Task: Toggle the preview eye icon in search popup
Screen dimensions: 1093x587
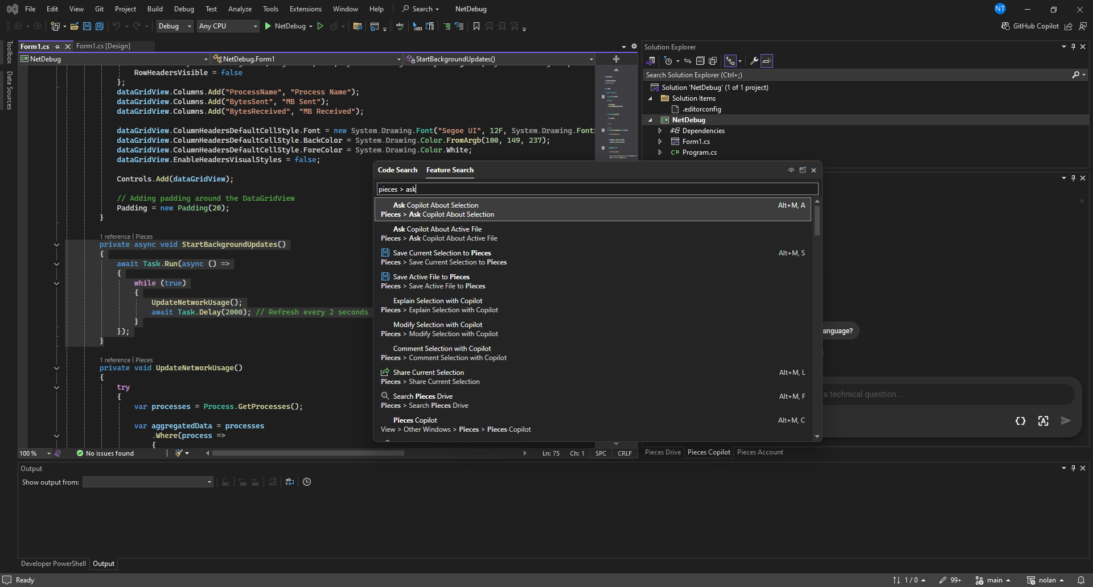Action: [791, 170]
